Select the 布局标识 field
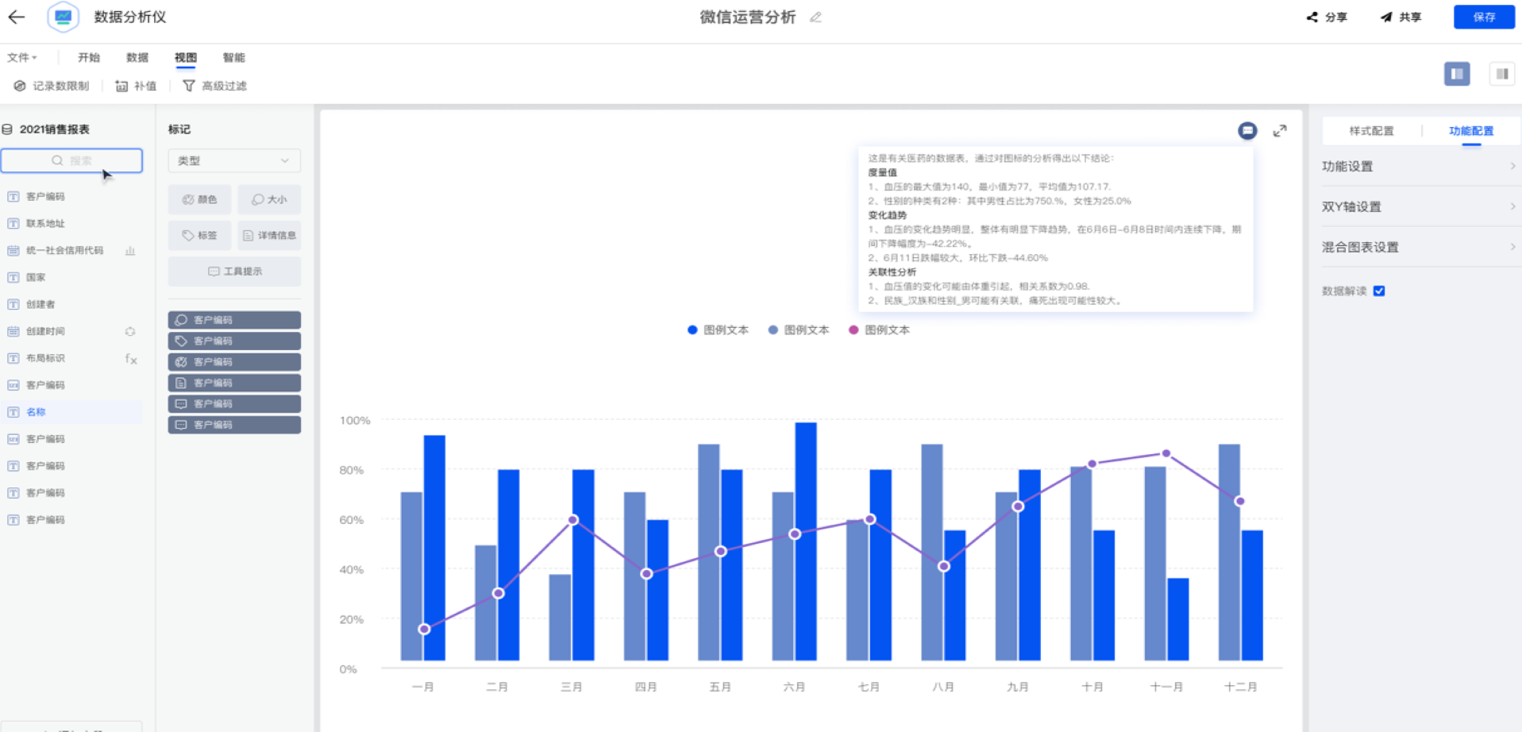1522x732 pixels. (x=45, y=358)
